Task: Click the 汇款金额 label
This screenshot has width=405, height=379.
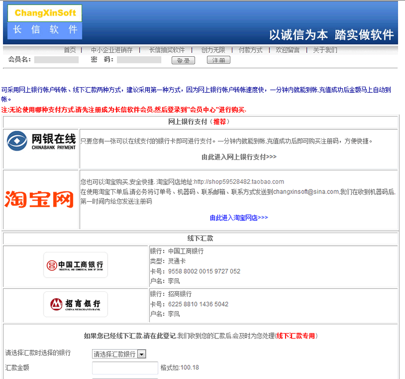Action: 17,367
